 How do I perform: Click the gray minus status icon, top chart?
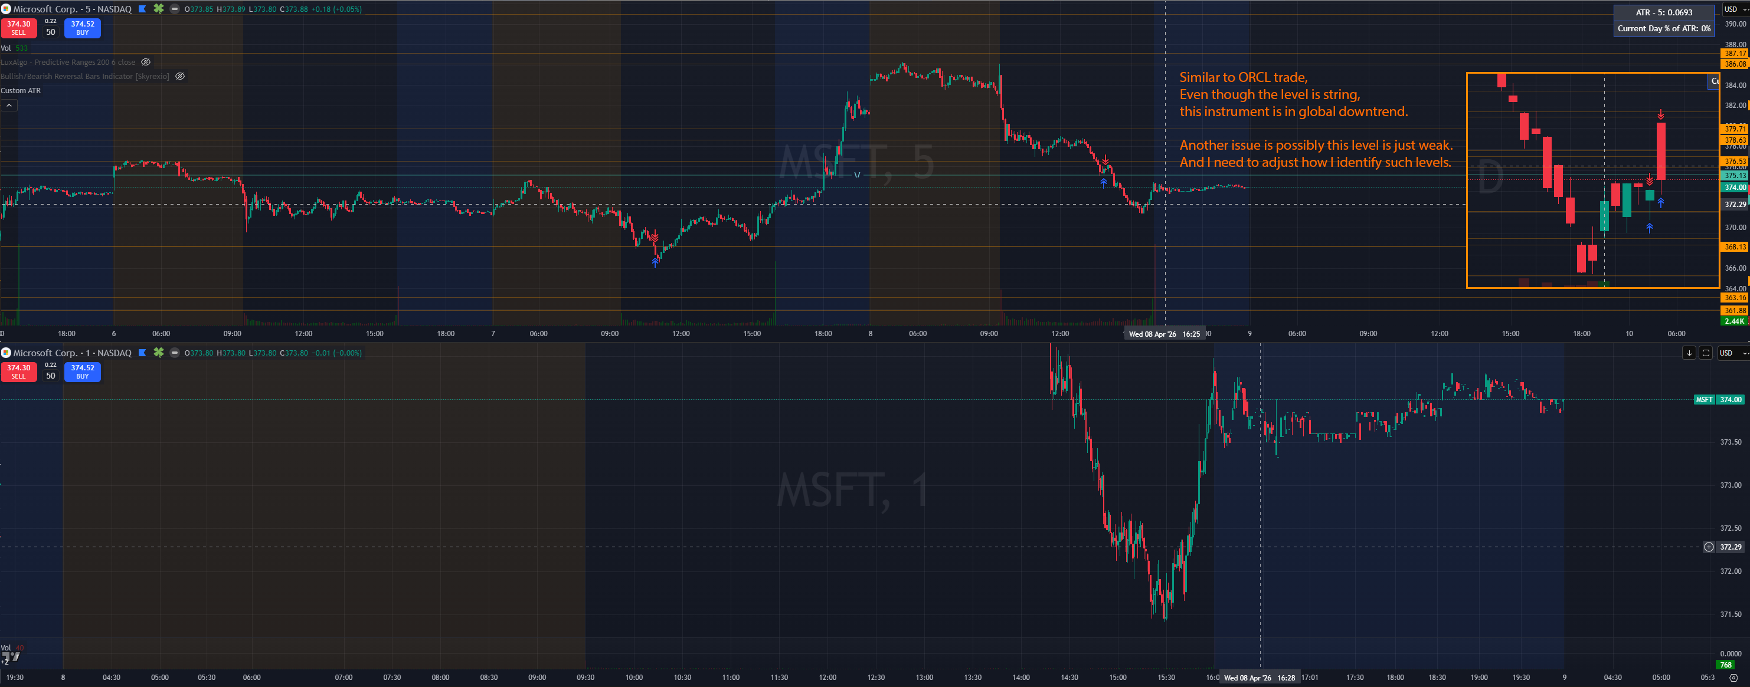coord(175,9)
